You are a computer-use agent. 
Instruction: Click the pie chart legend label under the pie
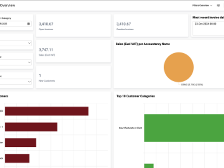click(192, 85)
